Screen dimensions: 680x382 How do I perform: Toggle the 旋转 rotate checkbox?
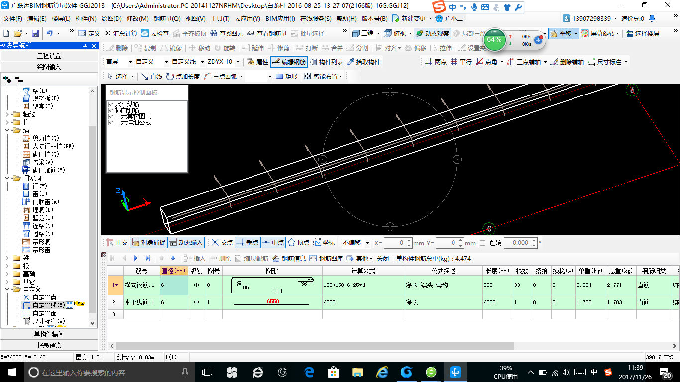(x=482, y=243)
